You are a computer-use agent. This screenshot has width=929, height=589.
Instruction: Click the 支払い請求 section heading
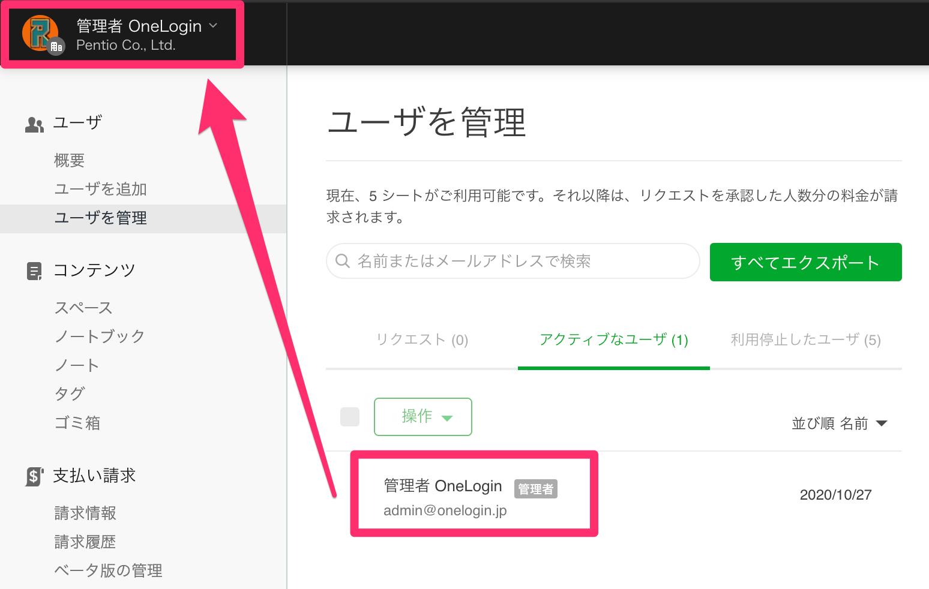click(x=94, y=476)
